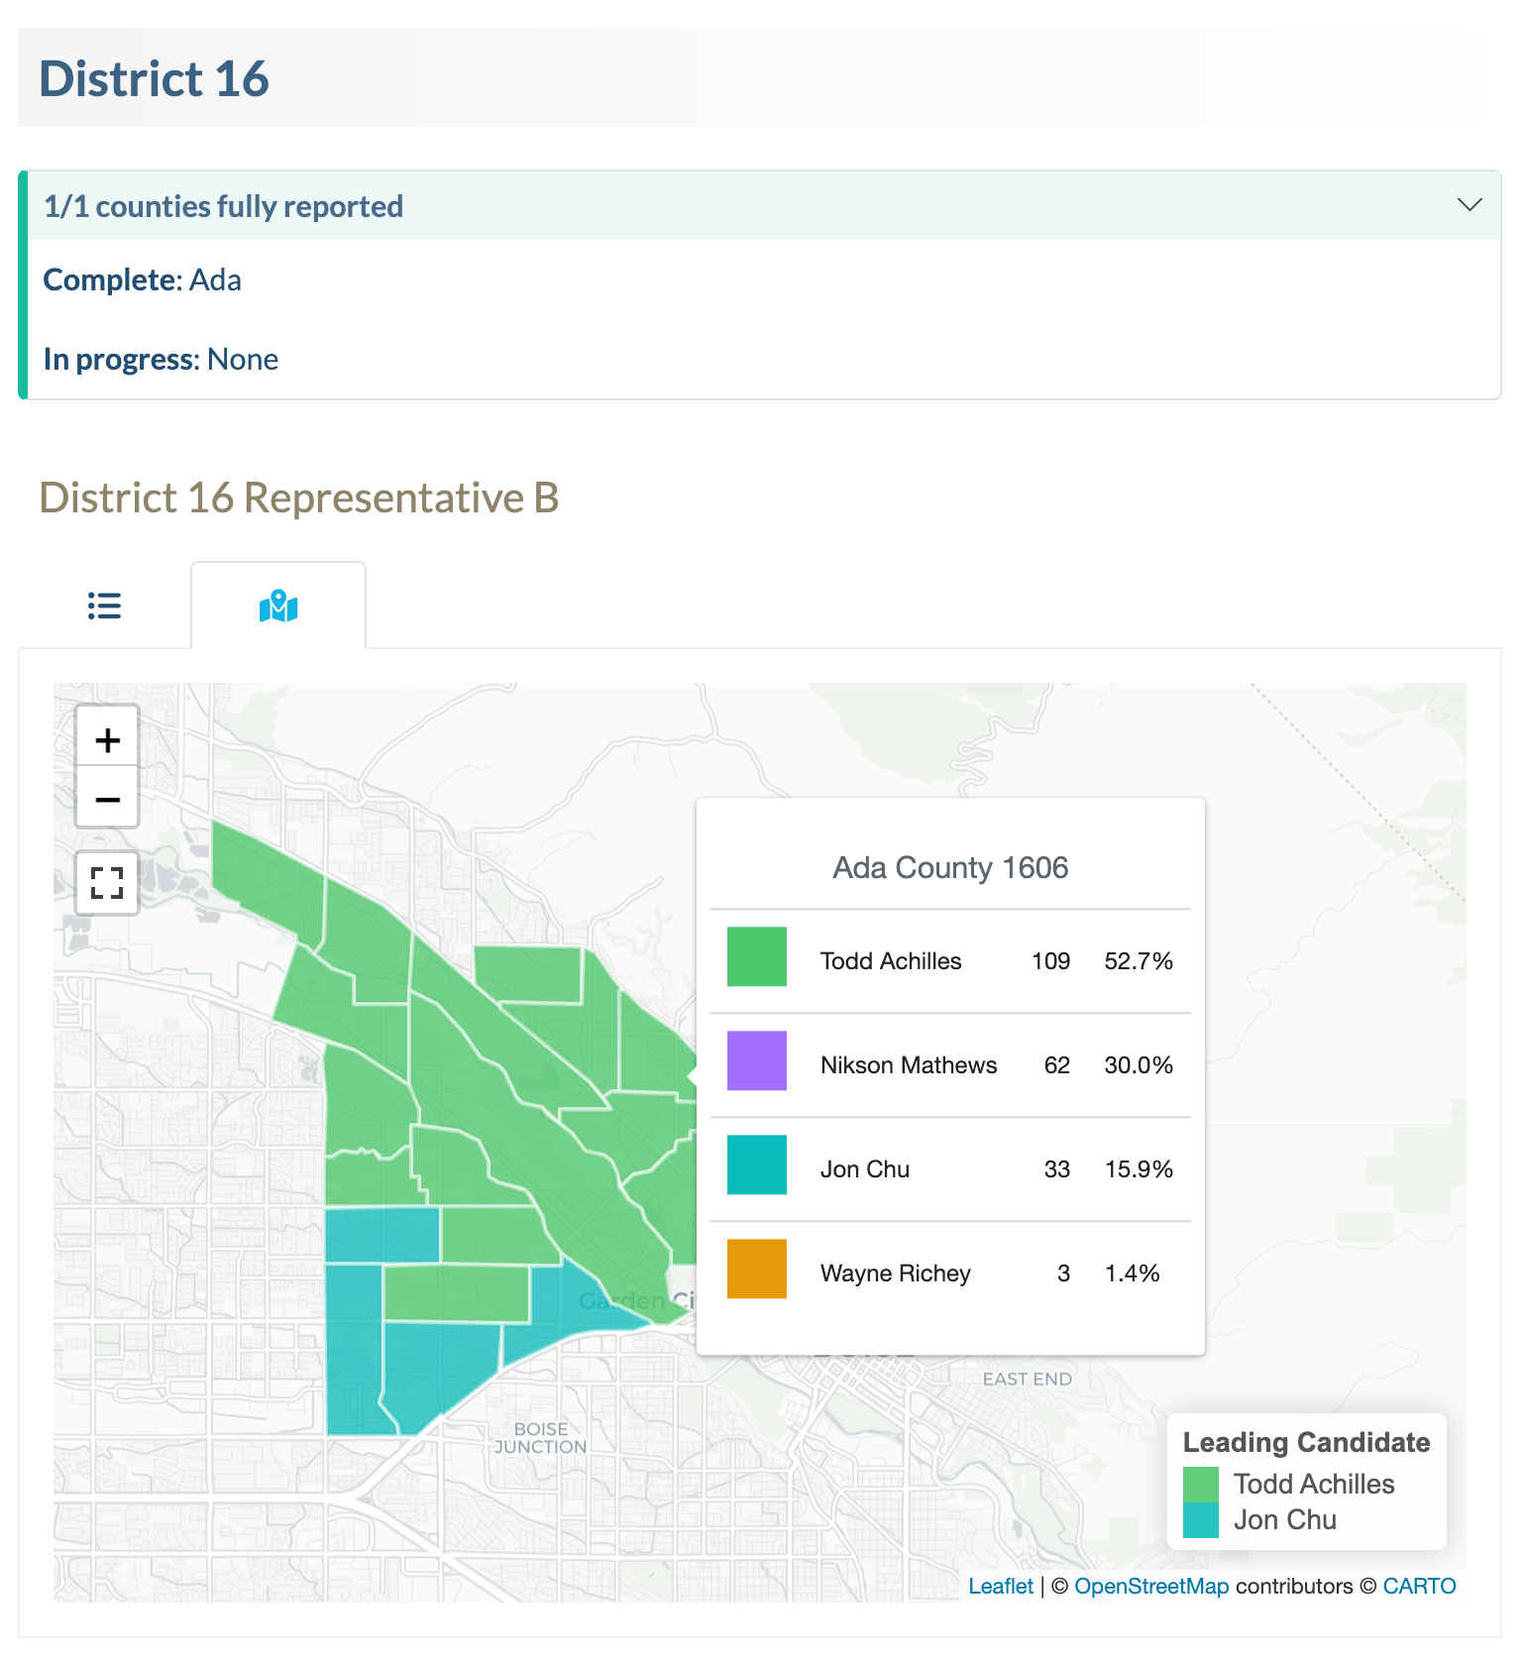Image resolution: width=1526 pixels, height=1661 pixels.
Task: Click Wayne Richey orange swatch in popup
Action: tap(757, 1269)
